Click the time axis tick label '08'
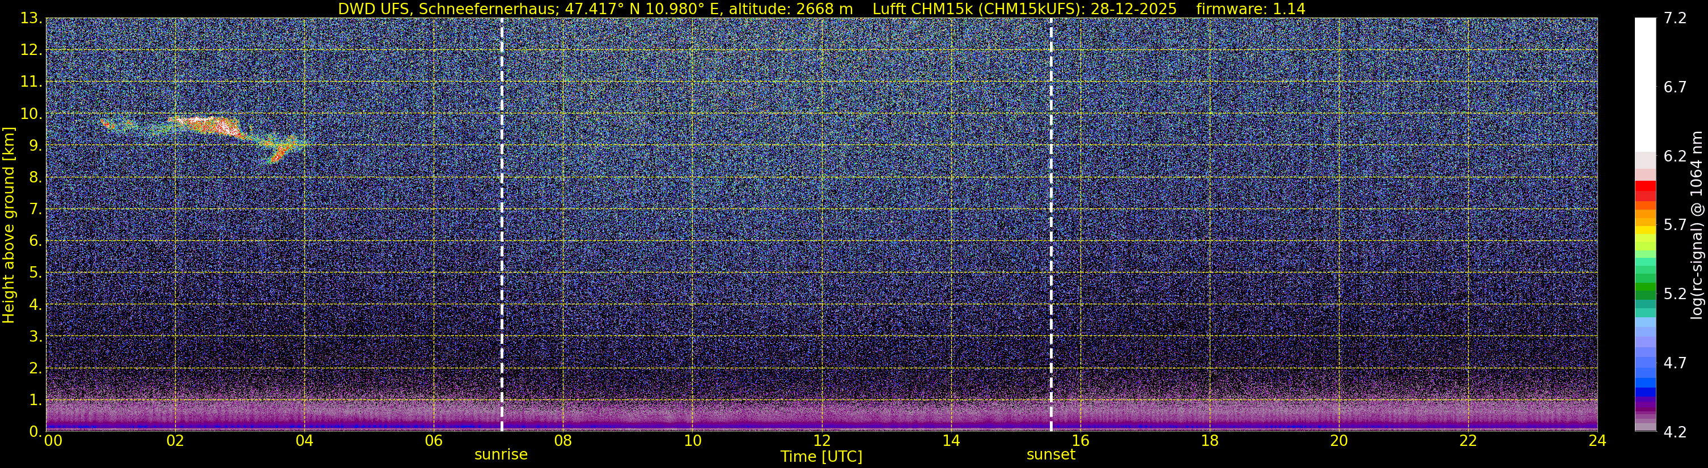This screenshot has width=1708, height=468. point(563,441)
